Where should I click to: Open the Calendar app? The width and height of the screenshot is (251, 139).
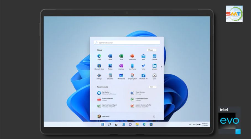point(154,57)
